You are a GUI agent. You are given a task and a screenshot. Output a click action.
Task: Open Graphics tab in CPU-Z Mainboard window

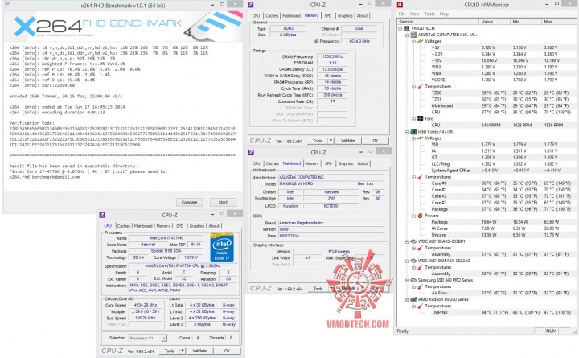coord(345,163)
